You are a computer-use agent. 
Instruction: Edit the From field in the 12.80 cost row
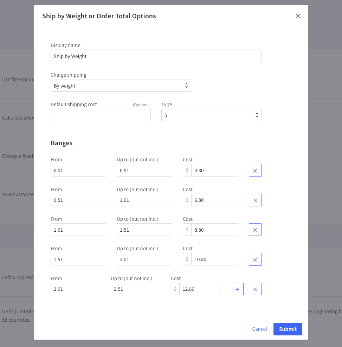76,289
